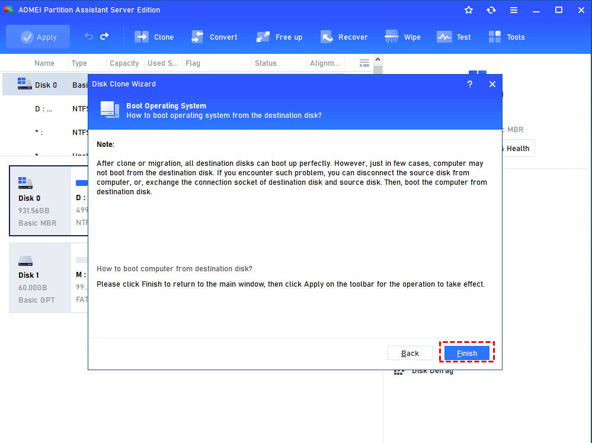Open the Tools menu
592x443 pixels.
pos(507,37)
